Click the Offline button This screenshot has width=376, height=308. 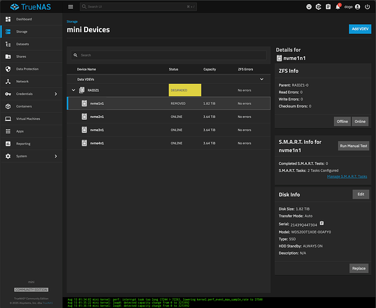pyautogui.click(x=342, y=122)
